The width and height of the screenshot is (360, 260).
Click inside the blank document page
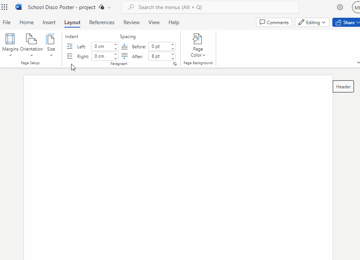pyautogui.click(x=178, y=167)
